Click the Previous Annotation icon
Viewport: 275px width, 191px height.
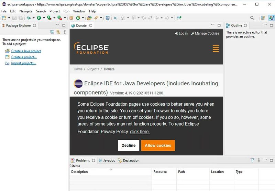(x=134, y=18)
